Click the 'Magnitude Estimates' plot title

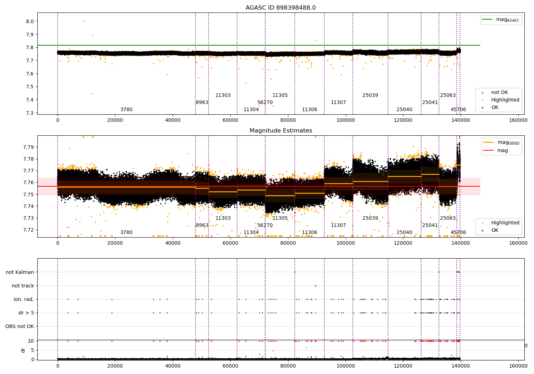(x=281, y=131)
